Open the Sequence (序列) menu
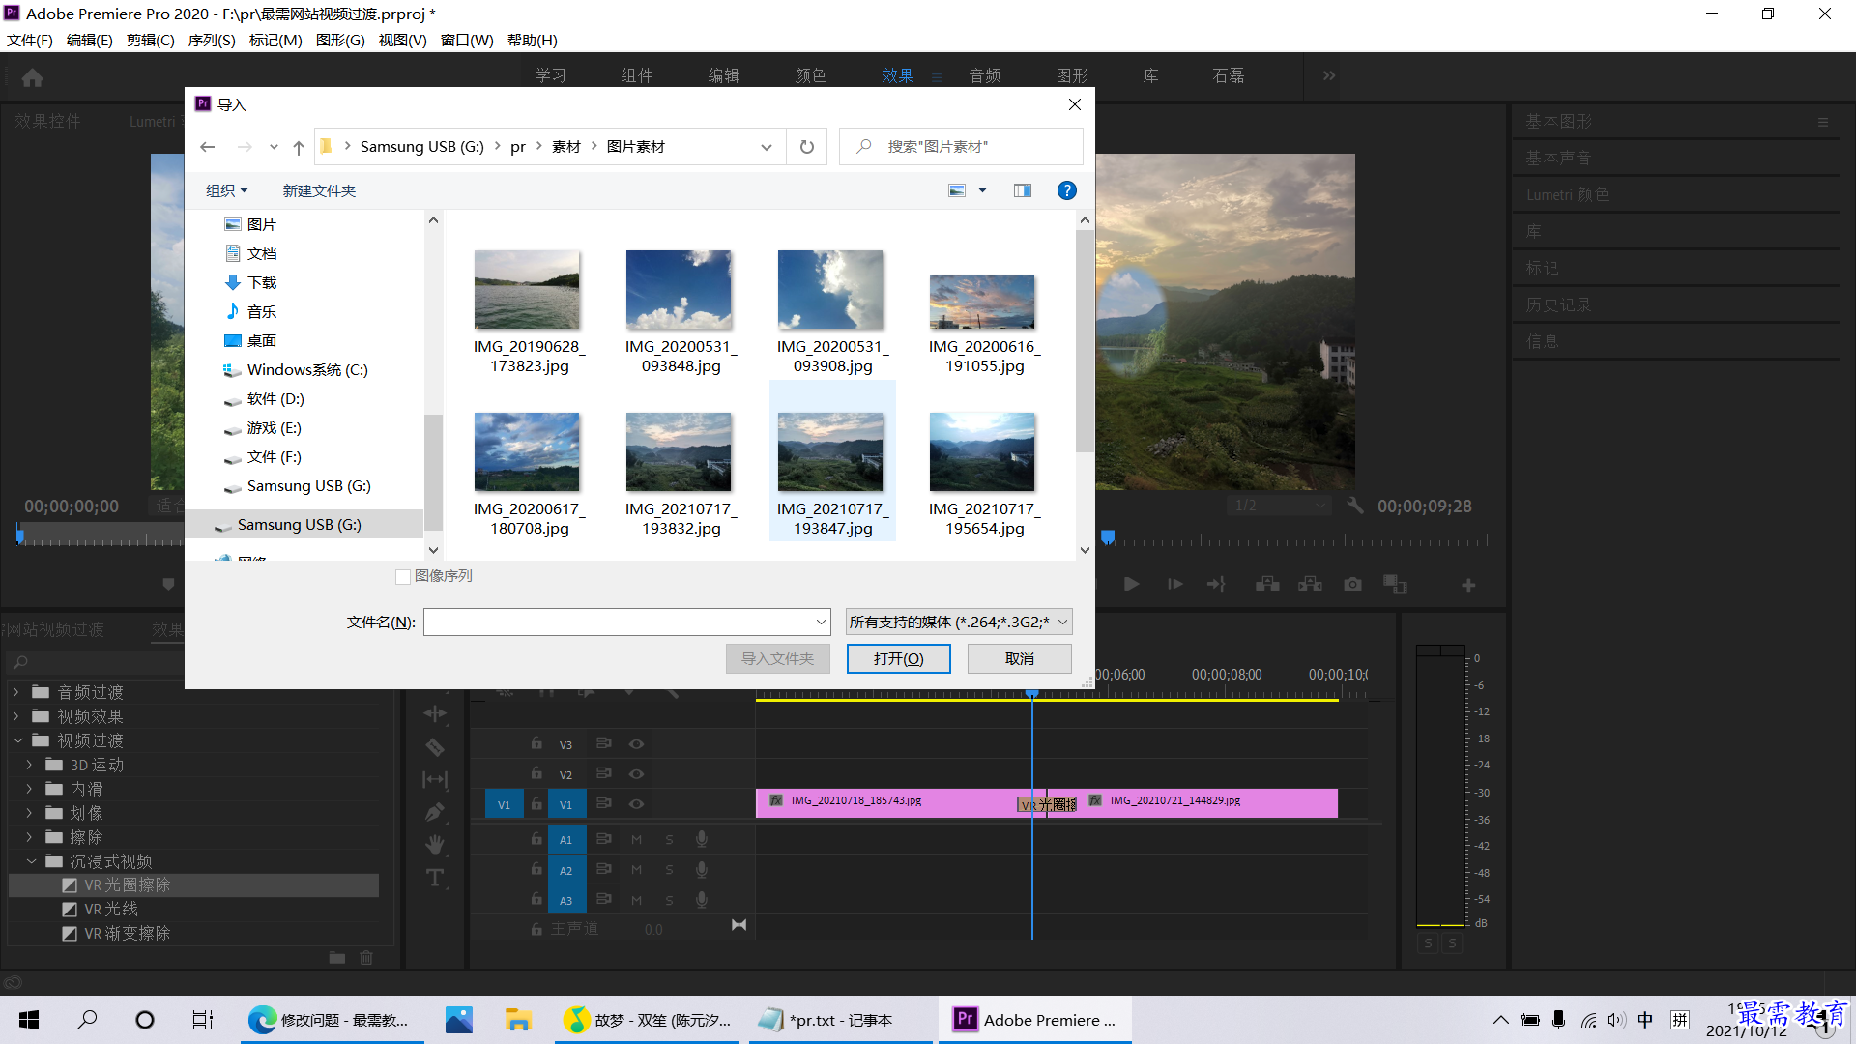 [x=212, y=40]
